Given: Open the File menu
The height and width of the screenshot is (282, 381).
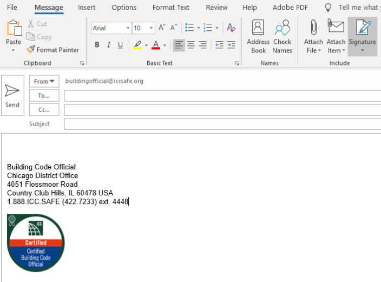Looking at the screenshot, I should 12,8.
